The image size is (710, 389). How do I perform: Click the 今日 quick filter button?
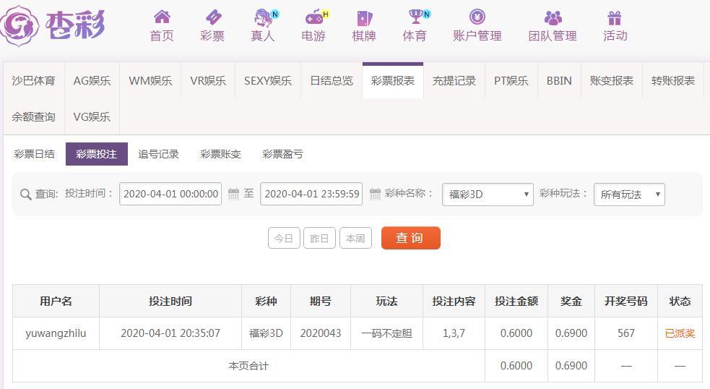click(284, 238)
